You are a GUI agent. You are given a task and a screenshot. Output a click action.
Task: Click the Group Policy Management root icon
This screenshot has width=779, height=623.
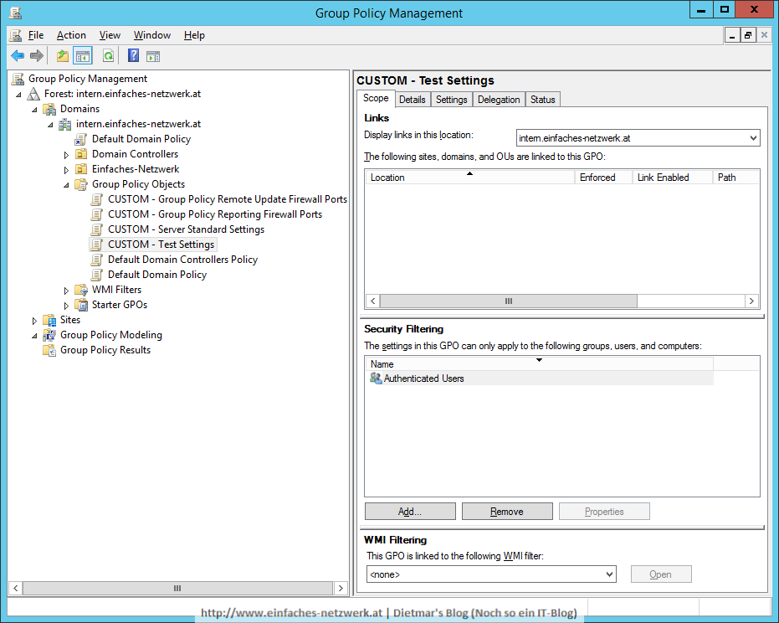click(x=18, y=79)
